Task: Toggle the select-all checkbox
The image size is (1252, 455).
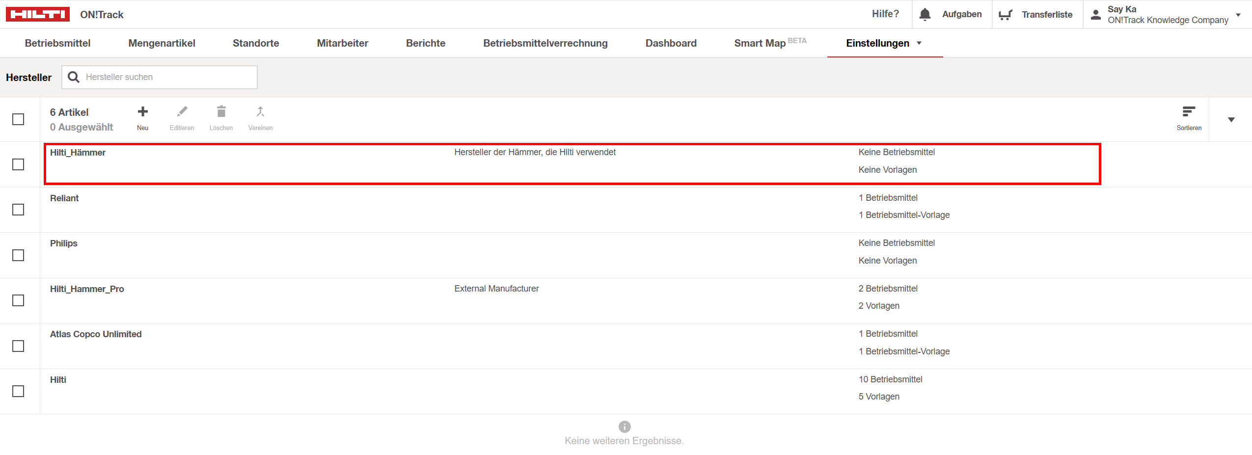Action: coord(18,119)
